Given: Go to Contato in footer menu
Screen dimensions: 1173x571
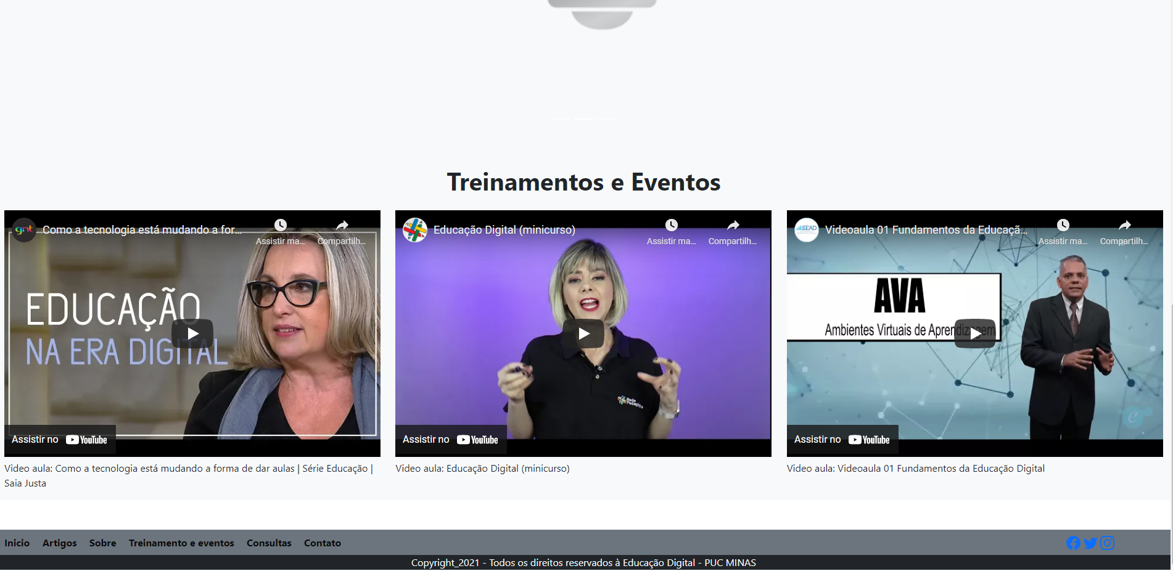Looking at the screenshot, I should (323, 543).
